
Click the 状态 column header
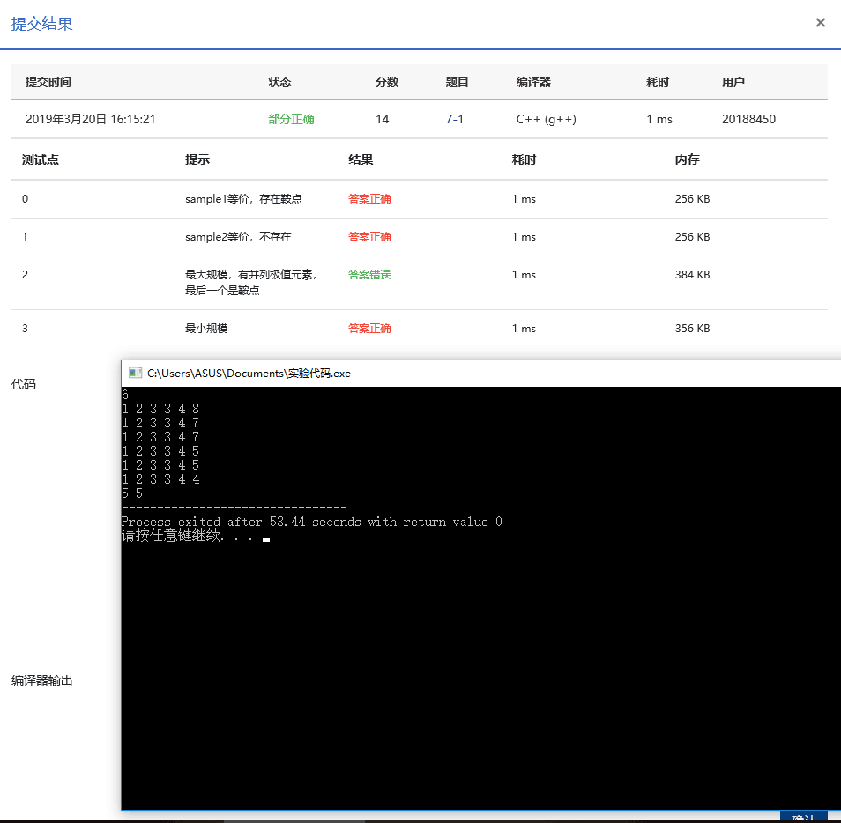tap(279, 82)
